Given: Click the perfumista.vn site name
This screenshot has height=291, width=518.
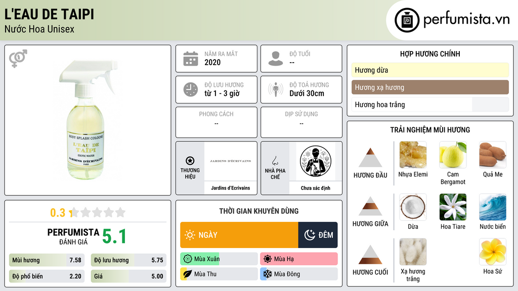Looking at the screenshot, I should [466, 20].
